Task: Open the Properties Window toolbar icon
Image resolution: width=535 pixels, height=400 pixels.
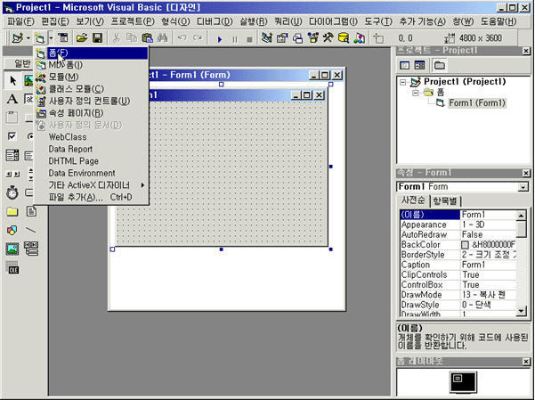Action: point(282,38)
